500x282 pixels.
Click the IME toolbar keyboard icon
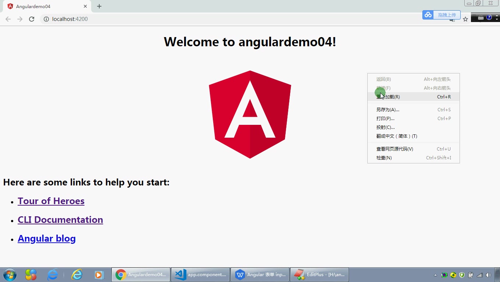coord(481,18)
